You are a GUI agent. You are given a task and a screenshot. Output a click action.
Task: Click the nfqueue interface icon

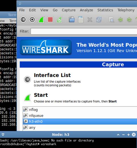point(25,115)
